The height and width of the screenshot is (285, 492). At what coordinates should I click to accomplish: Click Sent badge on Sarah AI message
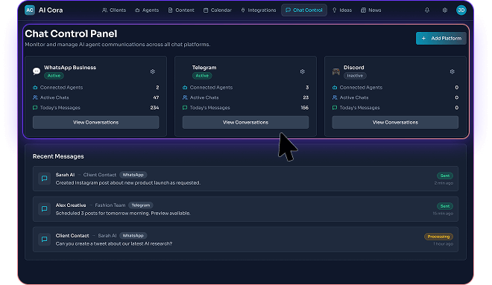pyautogui.click(x=445, y=176)
